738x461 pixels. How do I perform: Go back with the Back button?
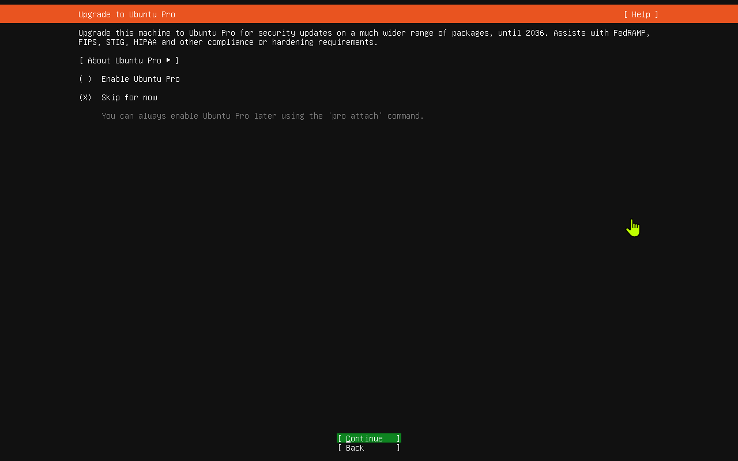pos(369,448)
